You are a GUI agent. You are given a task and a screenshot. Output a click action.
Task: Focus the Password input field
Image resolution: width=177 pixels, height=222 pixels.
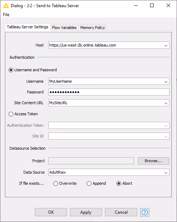pos(109,92)
